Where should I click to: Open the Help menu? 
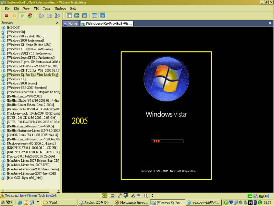[x=73, y=9]
